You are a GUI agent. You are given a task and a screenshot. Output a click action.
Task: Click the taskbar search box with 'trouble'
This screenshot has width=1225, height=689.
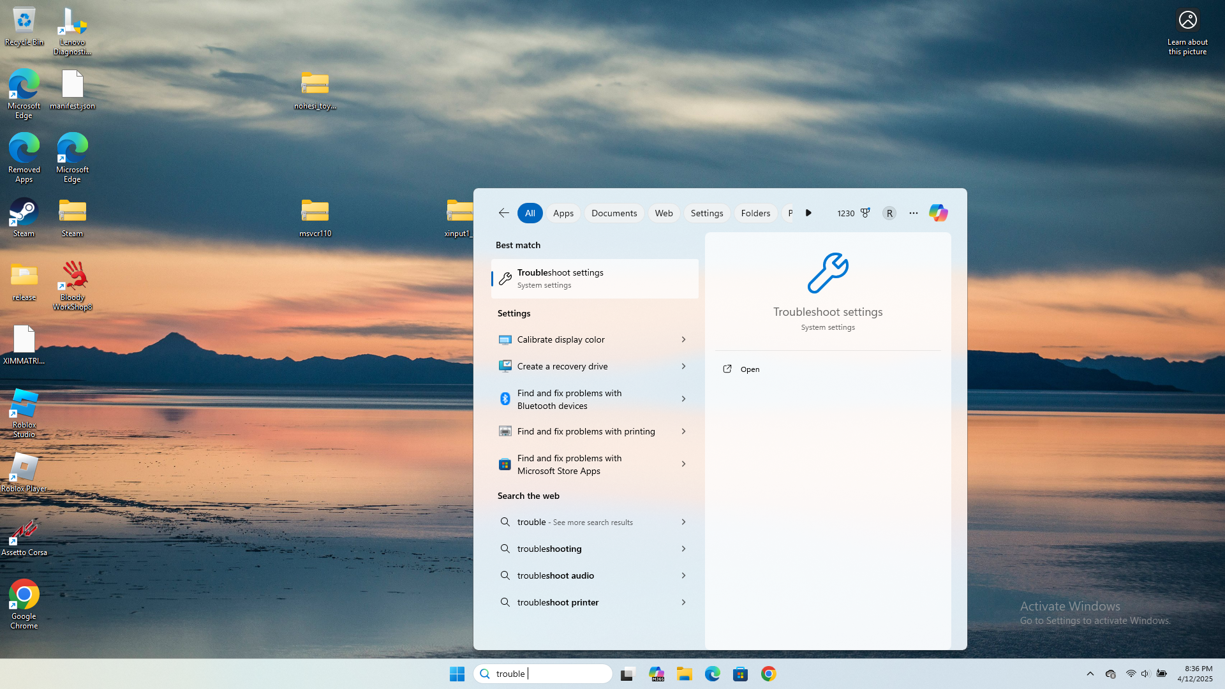pyautogui.click(x=543, y=674)
